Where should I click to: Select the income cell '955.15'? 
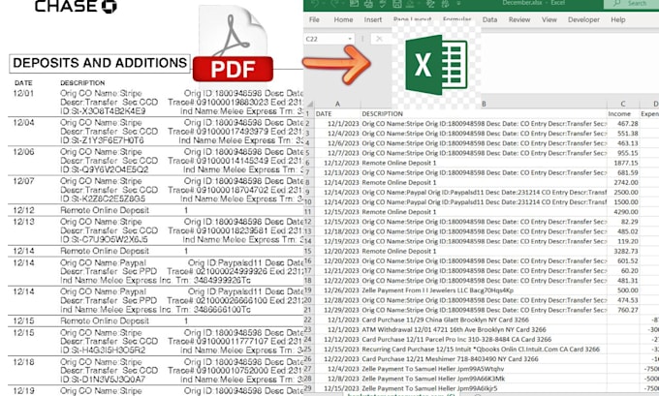point(623,153)
